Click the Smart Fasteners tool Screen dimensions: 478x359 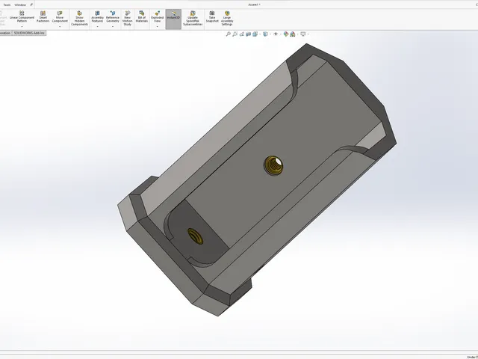point(43,16)
